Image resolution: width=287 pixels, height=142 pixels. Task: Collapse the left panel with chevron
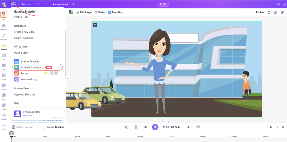pyautogui.click(x=68, y=79)
